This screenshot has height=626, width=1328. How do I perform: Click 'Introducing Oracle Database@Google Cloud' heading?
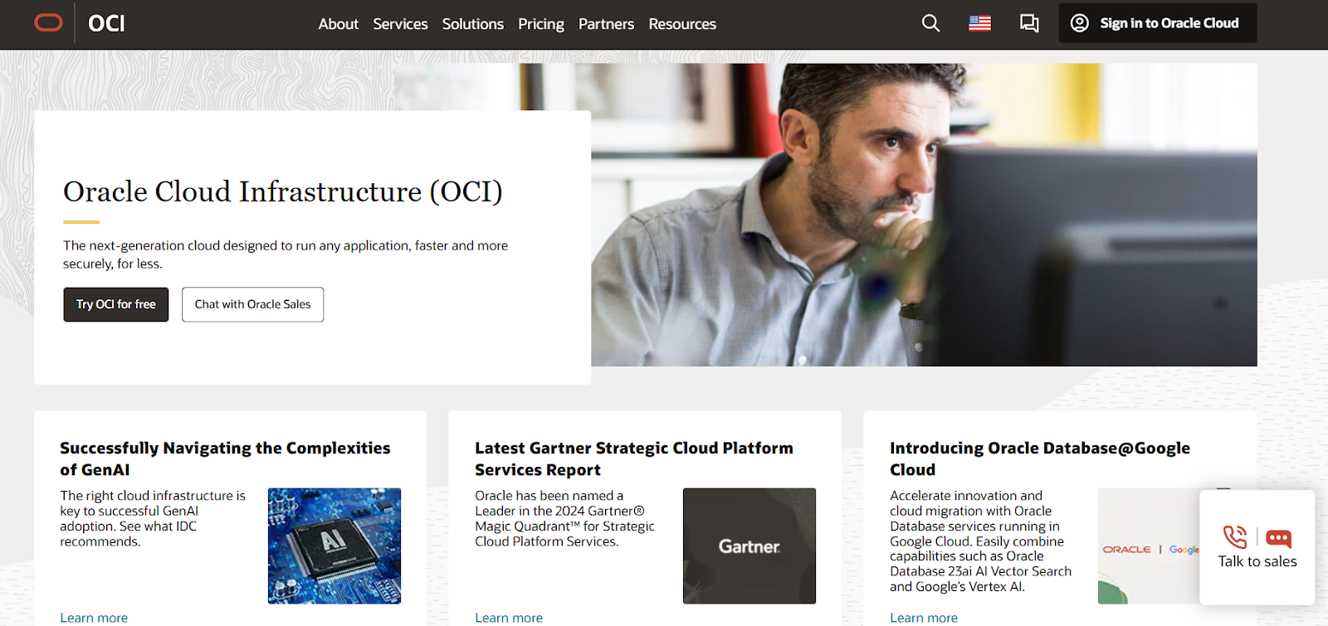click(1040, 459)
